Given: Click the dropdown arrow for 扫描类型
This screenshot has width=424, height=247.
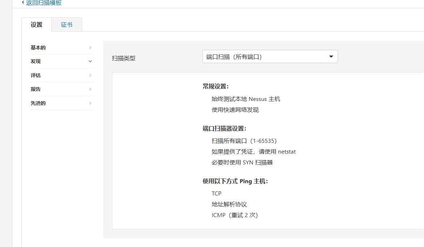Looking at the screenshot, I should pyautogui.click(x=331, y=57).
